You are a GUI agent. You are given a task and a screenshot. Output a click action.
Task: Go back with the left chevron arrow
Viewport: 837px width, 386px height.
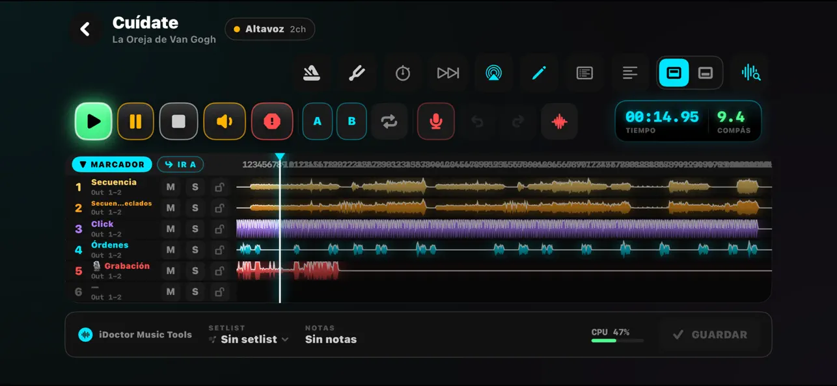[x=85, y=29]
